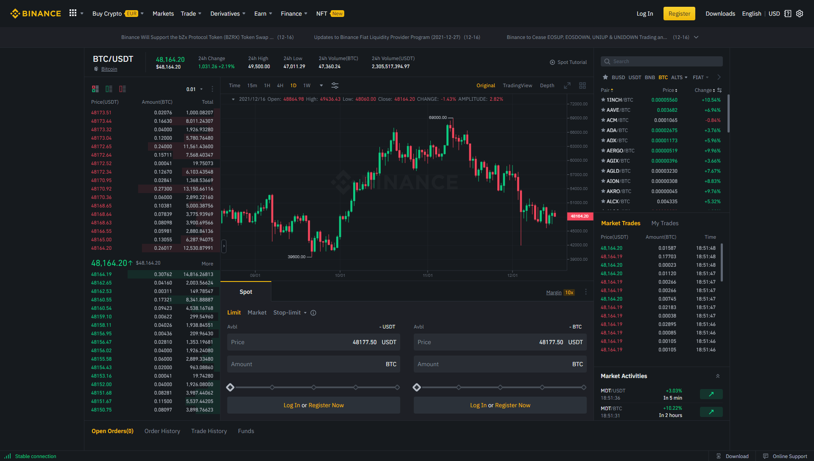Viewport: 814px width, 461px height.
Task: Expand the Derivatives dropdown menu
Action: (228, 14)
